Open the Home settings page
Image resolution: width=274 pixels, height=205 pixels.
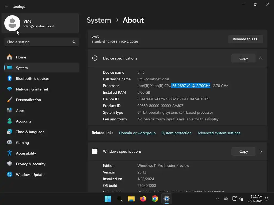pos(41,57)
